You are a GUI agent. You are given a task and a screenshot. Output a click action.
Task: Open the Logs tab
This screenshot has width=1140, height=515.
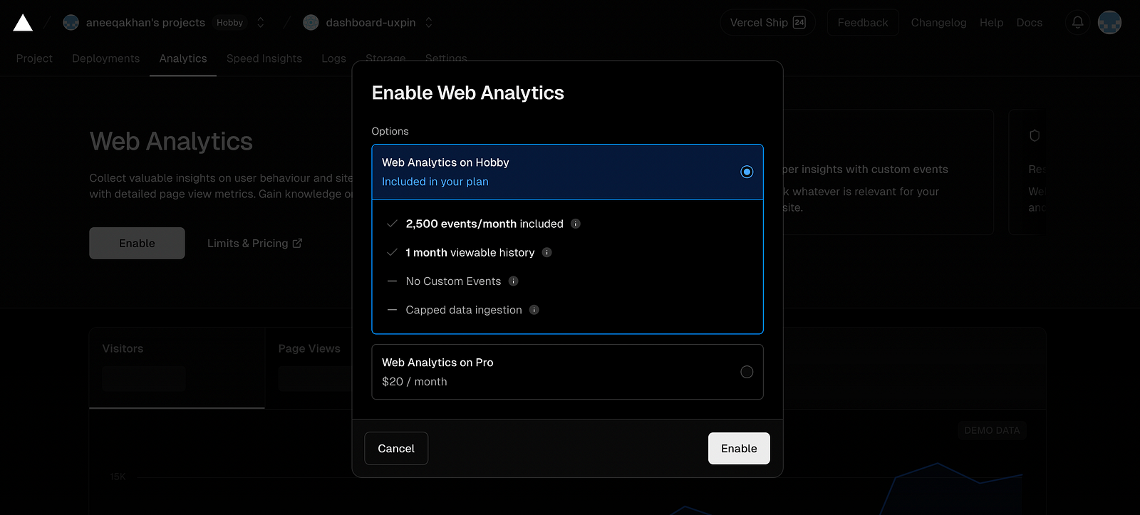coord(333,58)
